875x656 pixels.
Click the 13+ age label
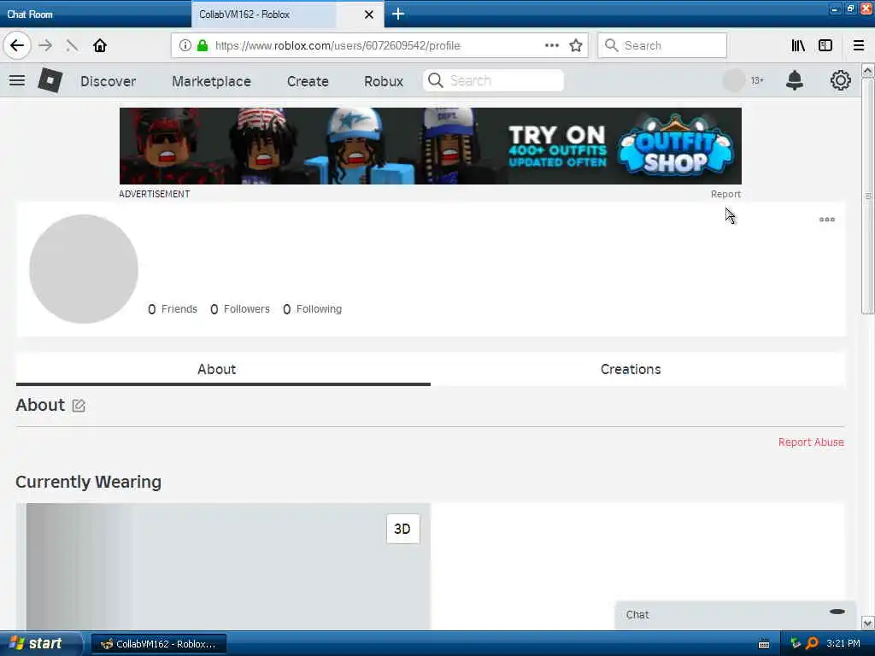[x=757, y=81]
